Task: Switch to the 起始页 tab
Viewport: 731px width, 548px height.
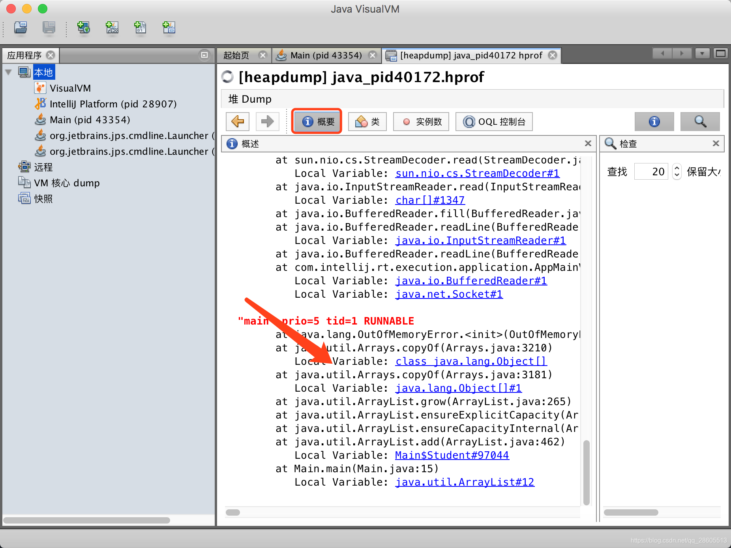Action: click(x=236, y=55)
